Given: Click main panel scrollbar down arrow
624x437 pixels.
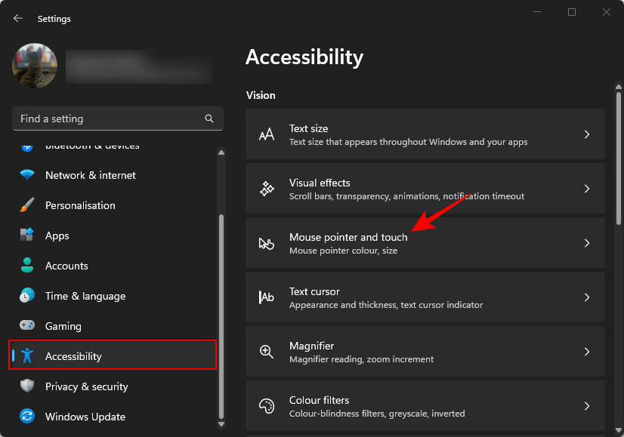Looking at the screenshot, I should [x=619, y=430].
